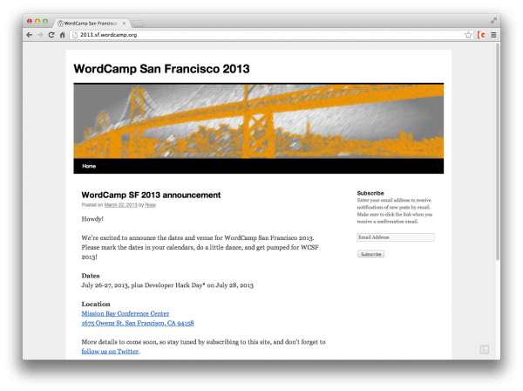Click the Bay Bridge header image
This screenshot has height=391, width=523.
tap(259, 120)
